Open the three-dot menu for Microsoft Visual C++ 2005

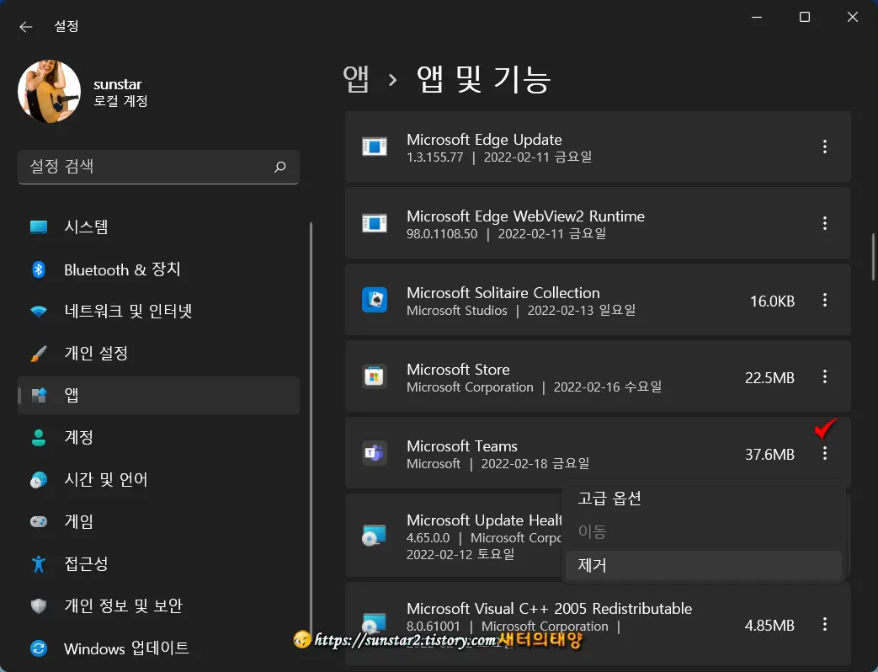tap(825, 625)
